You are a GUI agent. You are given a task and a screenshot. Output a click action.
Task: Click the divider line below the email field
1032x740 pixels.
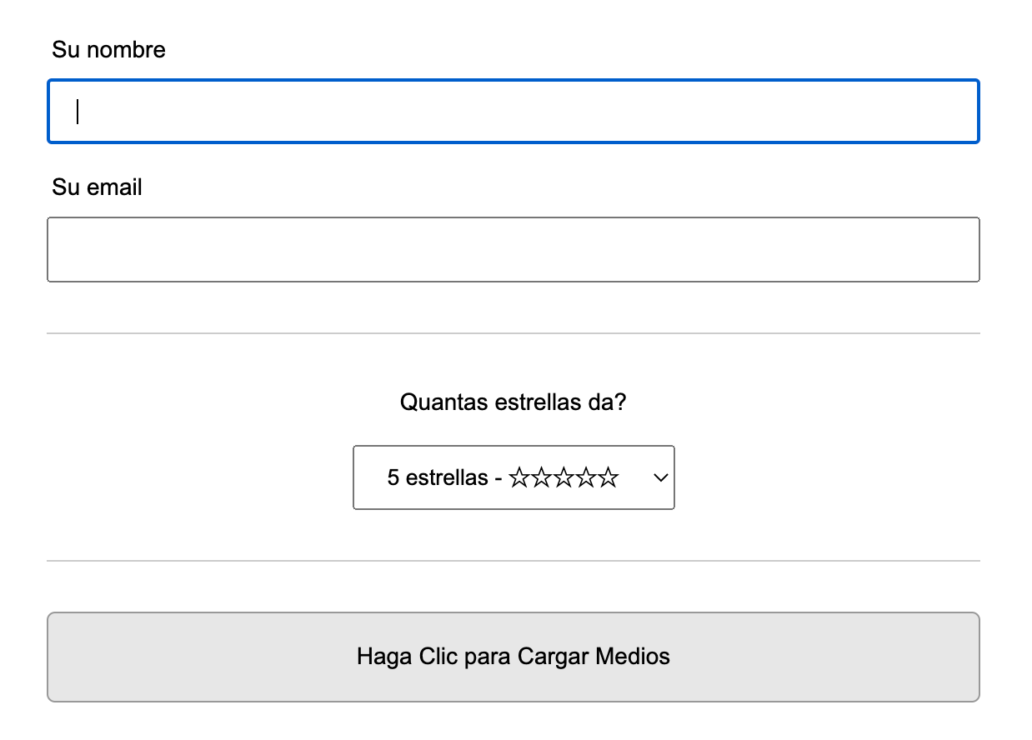[513, 333]
